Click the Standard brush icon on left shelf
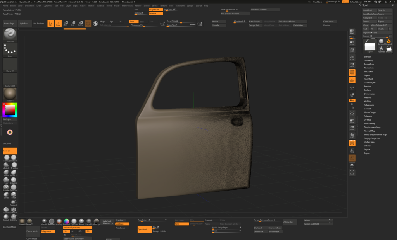 click(x=10, y=35)
